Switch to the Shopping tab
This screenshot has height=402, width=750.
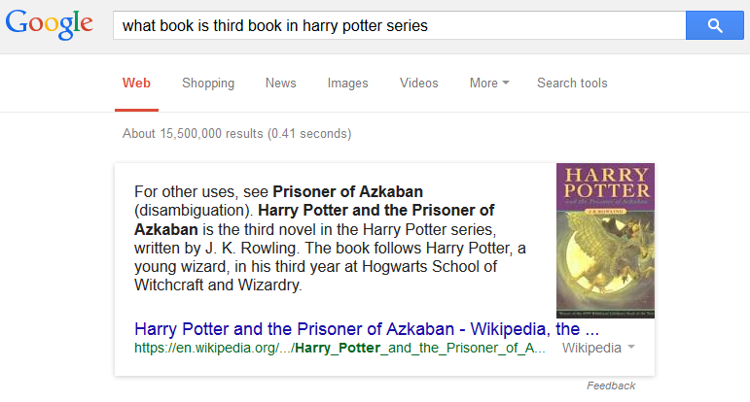point(208,83)
